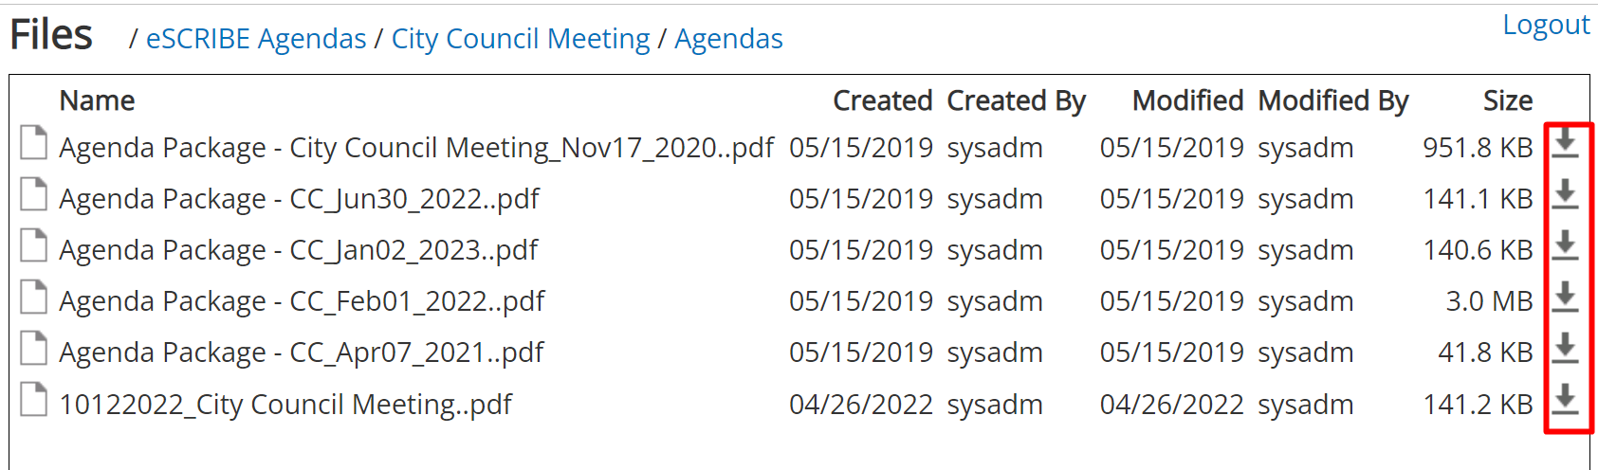Click the document icon beside 10122022_City Council Meeting
Image resolution: width=1598 pixels, height=470 pixels.
coord(34,400)
